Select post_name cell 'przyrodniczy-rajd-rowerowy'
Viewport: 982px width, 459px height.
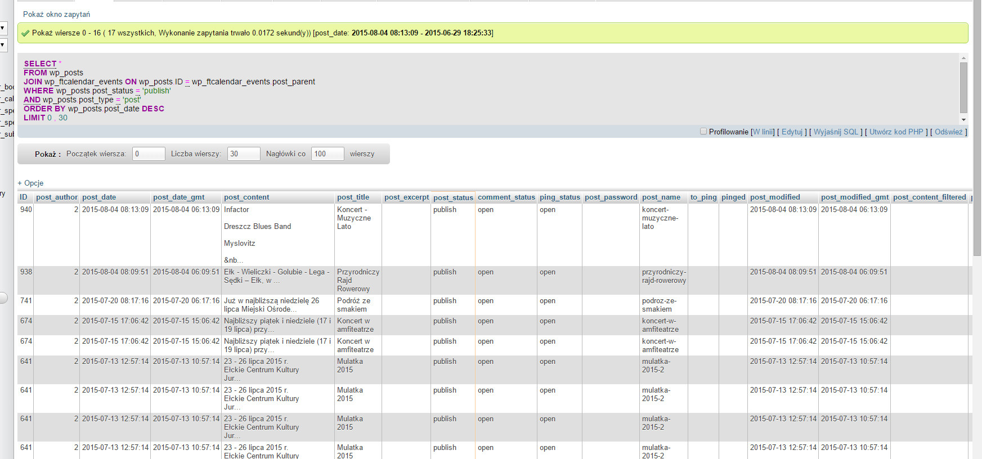(x=664, y=276)
